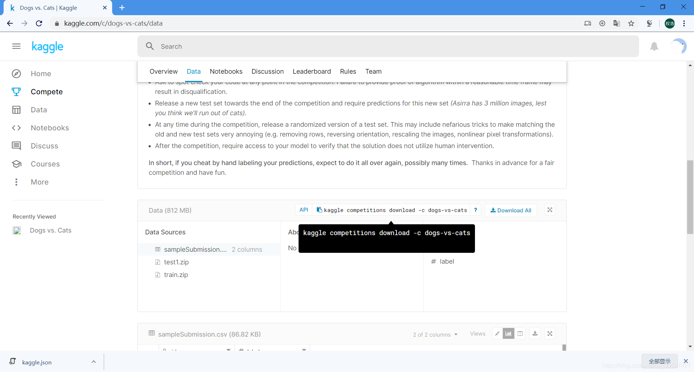The width and height of the screenshot is (694, 372).
Task: Go back in the browser
Action: click(10, 23)
